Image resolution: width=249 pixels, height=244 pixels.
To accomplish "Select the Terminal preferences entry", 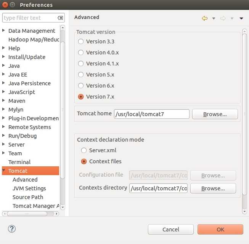I will point(19,162).
